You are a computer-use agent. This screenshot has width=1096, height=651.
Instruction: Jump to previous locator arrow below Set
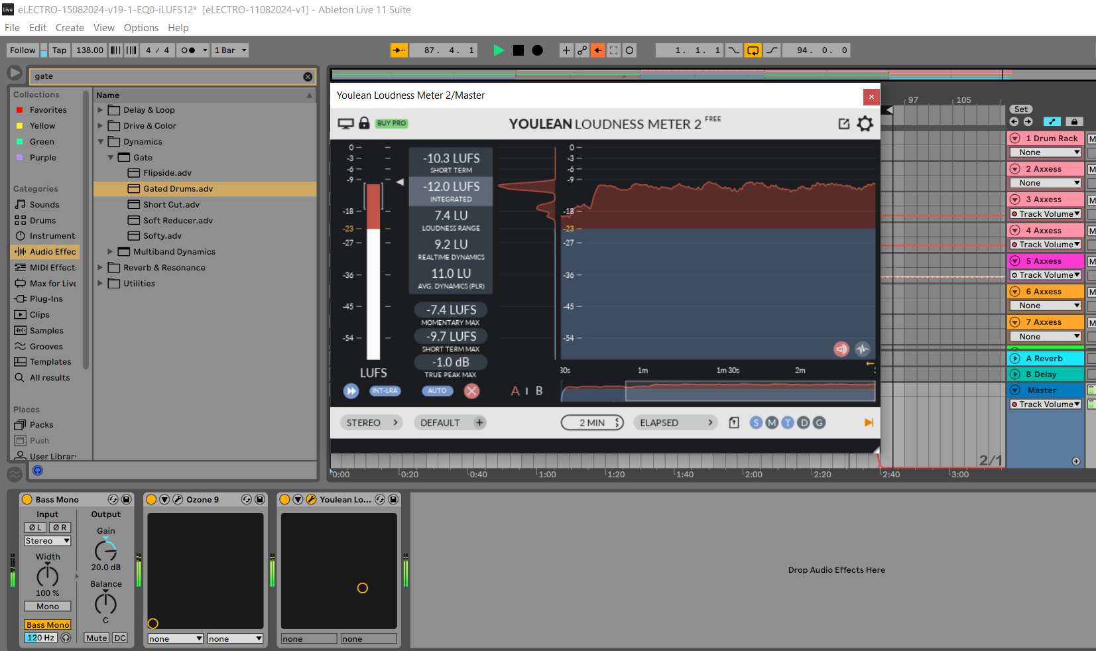pyautogui.click(x=1014, y=122)
